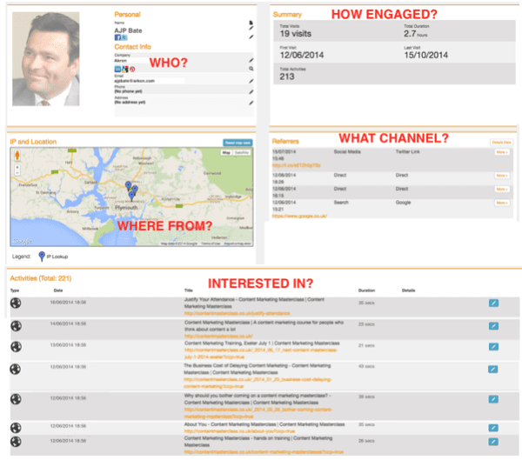
Task: Switch the map to Satellite view
Action: (244, 153)
